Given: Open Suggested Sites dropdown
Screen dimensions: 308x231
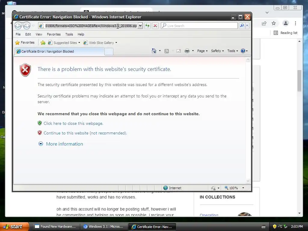Looking at the screenshot, I should [64, 43].
